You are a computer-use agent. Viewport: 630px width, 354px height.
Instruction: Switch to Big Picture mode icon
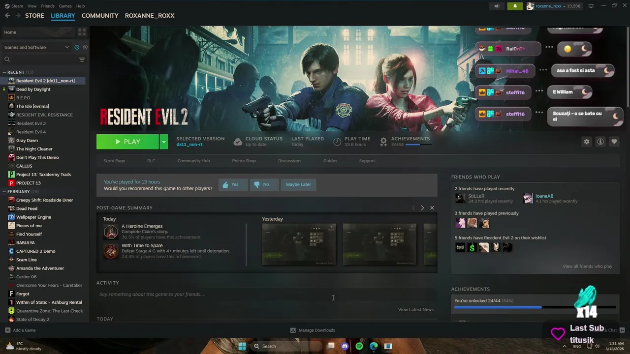click(x=591, y=6)
